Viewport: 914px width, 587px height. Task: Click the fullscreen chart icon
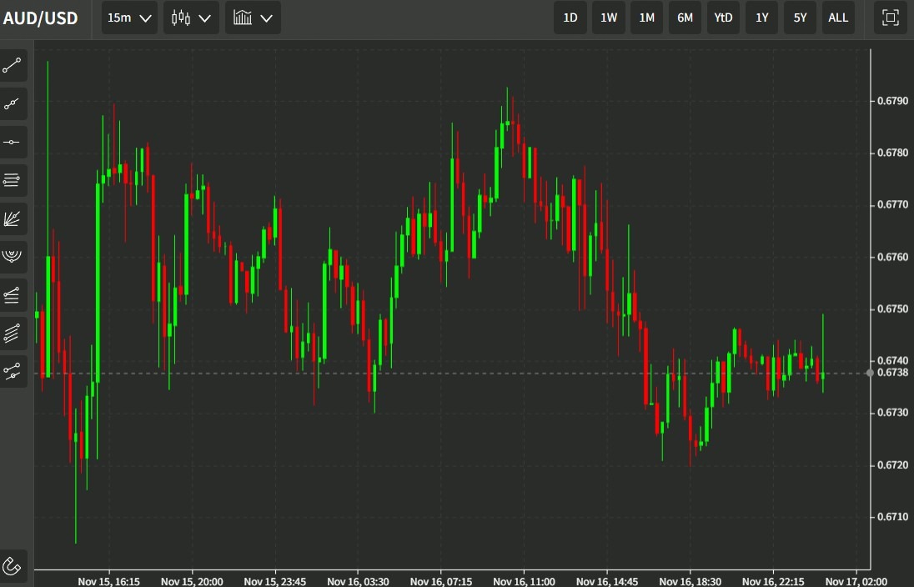click(890, 18)
